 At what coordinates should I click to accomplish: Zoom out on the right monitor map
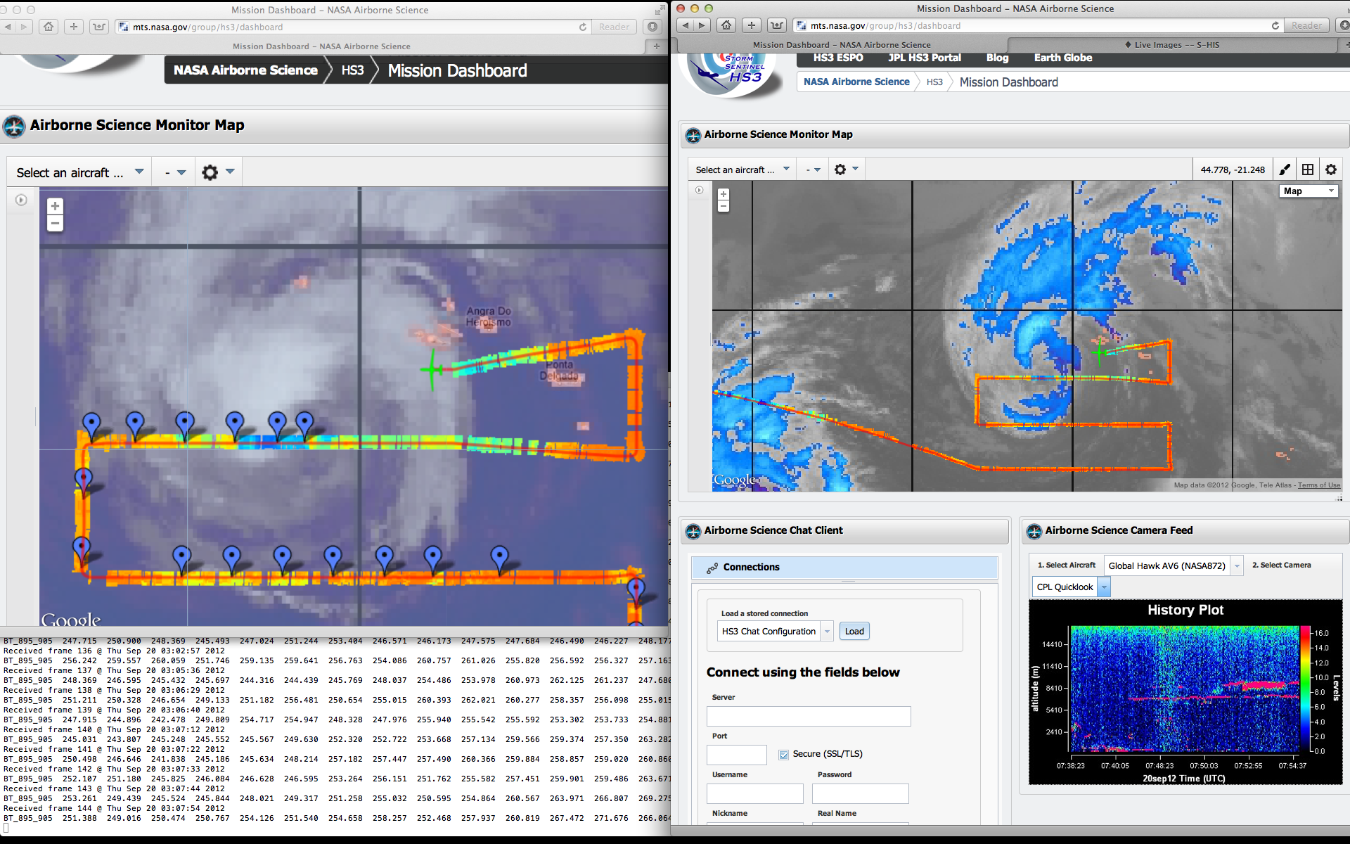(723, 207)
